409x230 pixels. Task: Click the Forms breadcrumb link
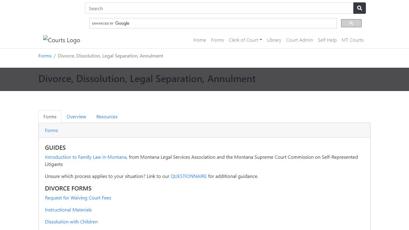click(45, 56)
